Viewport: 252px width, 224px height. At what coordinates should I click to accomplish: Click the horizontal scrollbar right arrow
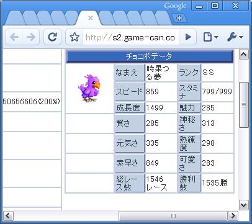click(x=233, y=216)
